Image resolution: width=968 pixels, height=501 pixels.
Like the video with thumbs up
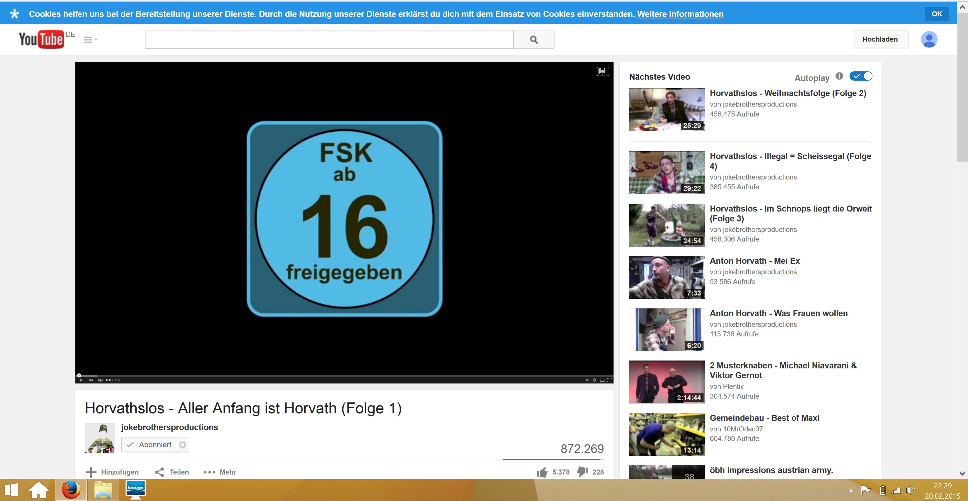point(542,472)
